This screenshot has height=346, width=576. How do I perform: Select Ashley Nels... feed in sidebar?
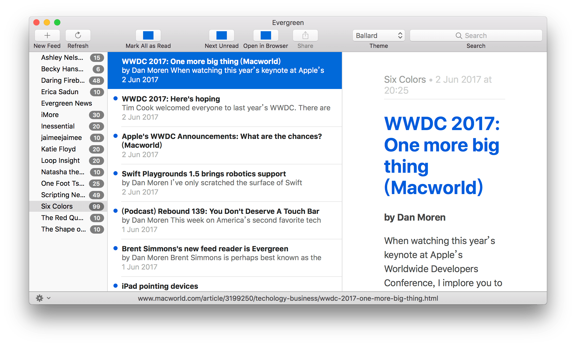(68, 57)
